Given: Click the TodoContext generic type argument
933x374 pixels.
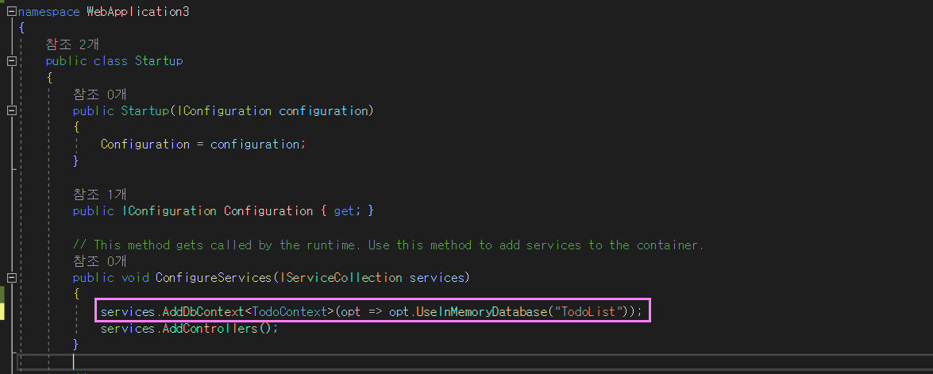Looking at the screenshot, I should point(290,311).
